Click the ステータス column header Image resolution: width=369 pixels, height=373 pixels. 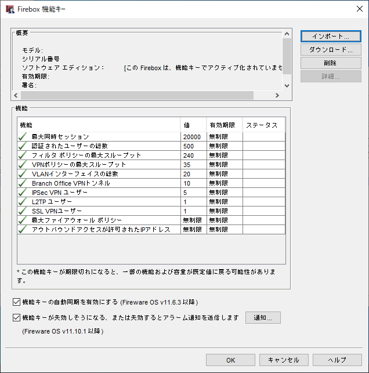pyautogui.click(x=263, y=125)
